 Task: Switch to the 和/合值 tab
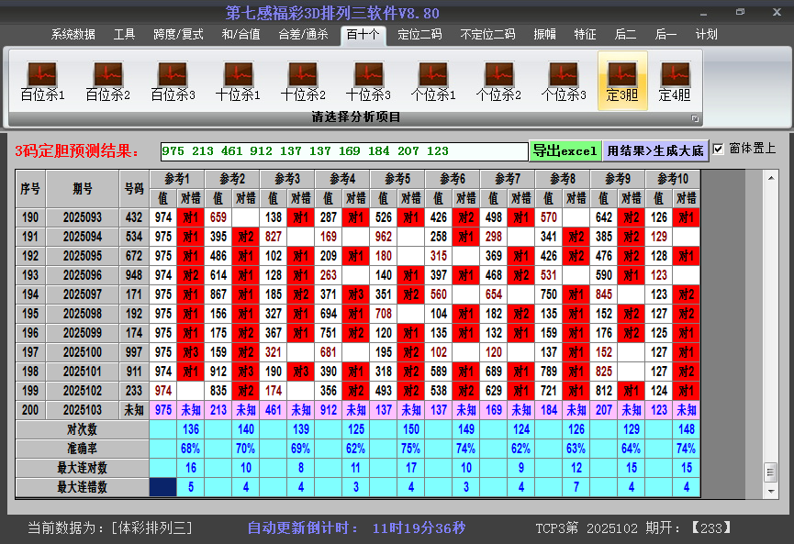(240, 35)
